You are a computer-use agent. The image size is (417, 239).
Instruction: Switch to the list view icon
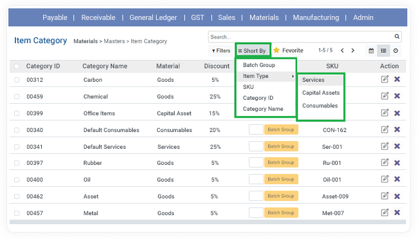(x=383, y=50)
